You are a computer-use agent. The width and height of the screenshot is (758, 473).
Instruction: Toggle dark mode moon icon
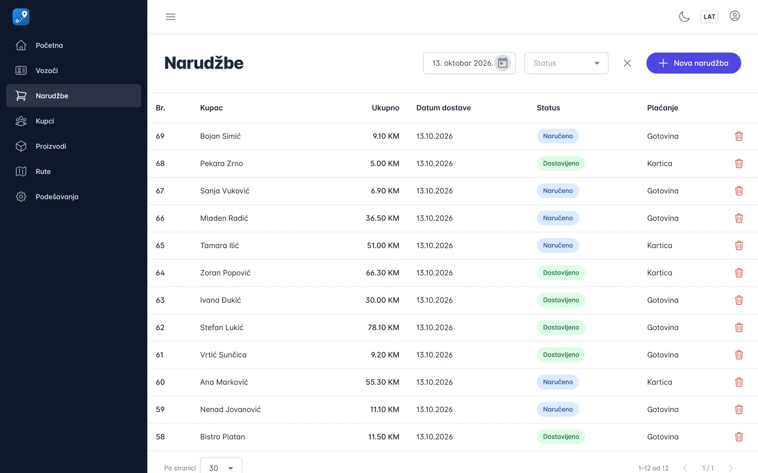click(684, 17)
